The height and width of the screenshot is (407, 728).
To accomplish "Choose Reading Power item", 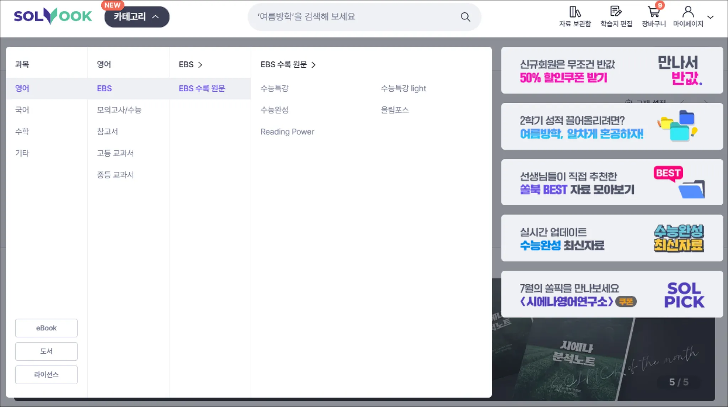I will tap(287, 132).
